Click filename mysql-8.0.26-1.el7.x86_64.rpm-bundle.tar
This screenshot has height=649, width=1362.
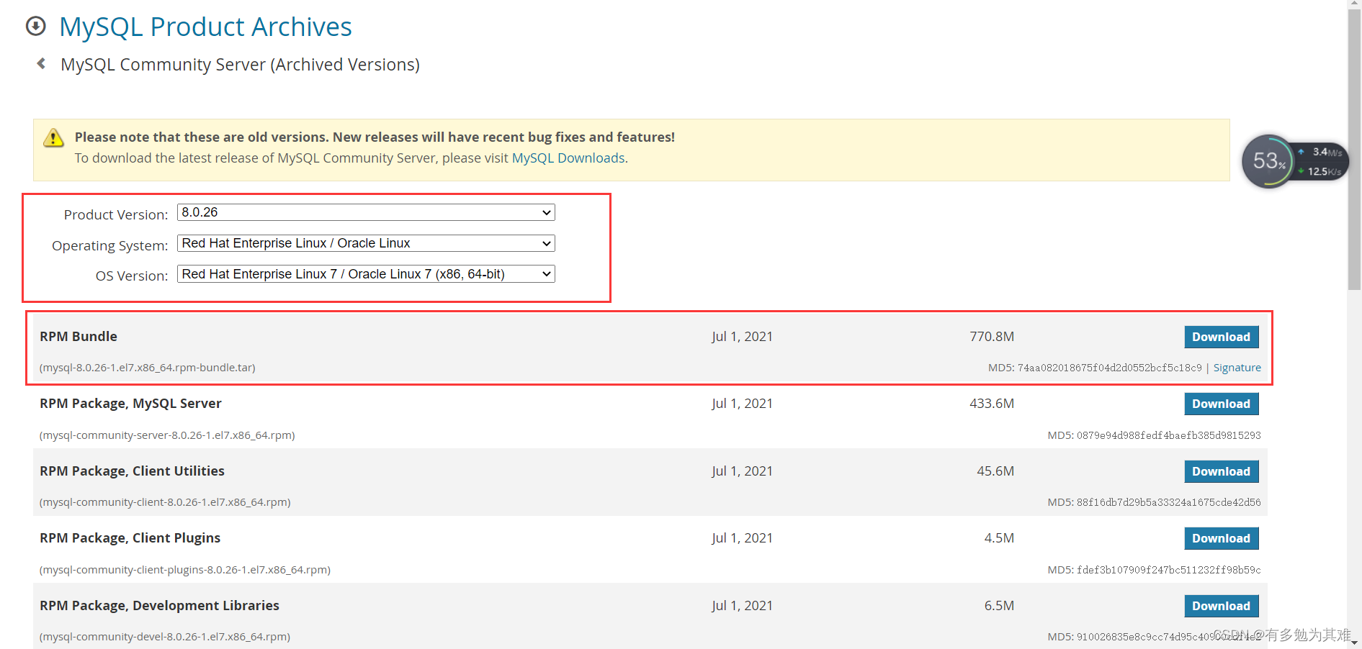click(x=148, y=368)
